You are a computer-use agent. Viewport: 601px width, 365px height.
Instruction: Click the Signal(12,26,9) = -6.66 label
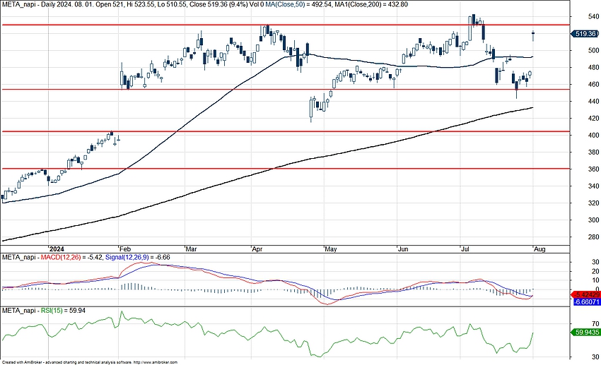138,257
